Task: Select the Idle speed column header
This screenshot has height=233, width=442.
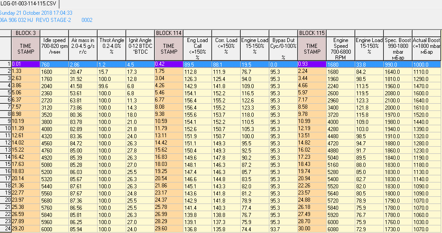Action: [55, 48]
